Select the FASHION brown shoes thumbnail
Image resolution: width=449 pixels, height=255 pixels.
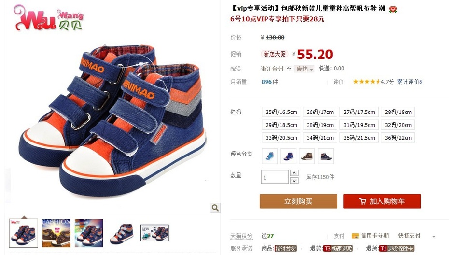(56, 233)
